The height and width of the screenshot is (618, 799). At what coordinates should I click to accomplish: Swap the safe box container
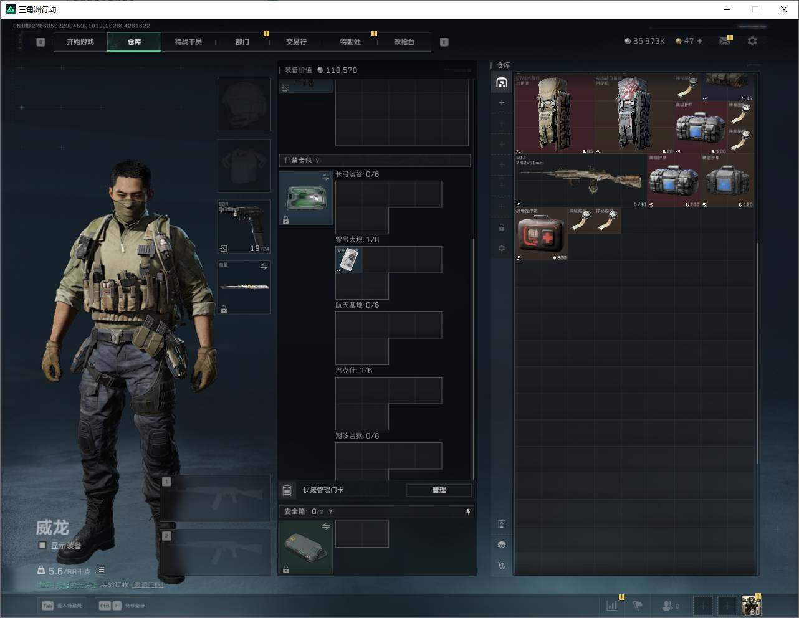326,526
